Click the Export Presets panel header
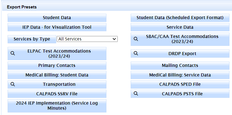The image size is (232, 115). [x=117, y=7]
